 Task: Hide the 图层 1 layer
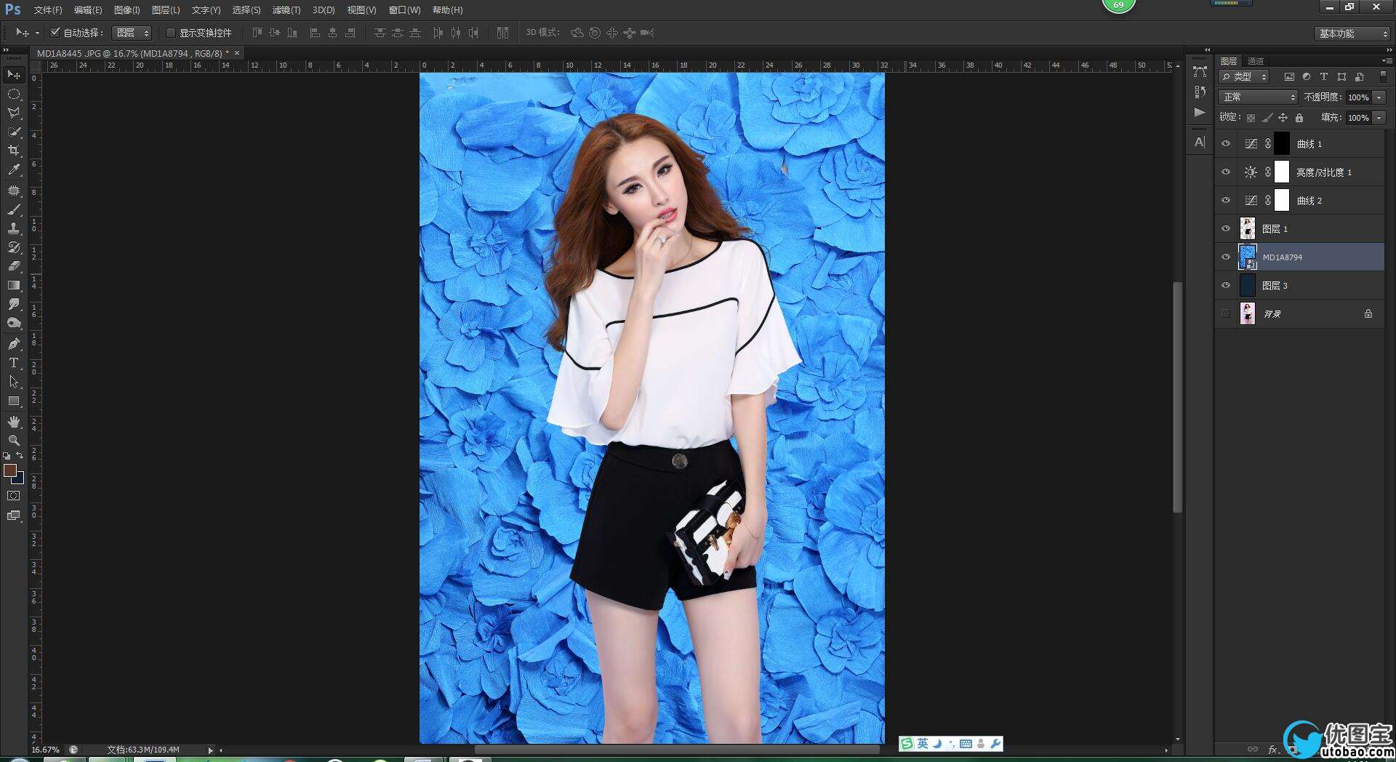1226,229
